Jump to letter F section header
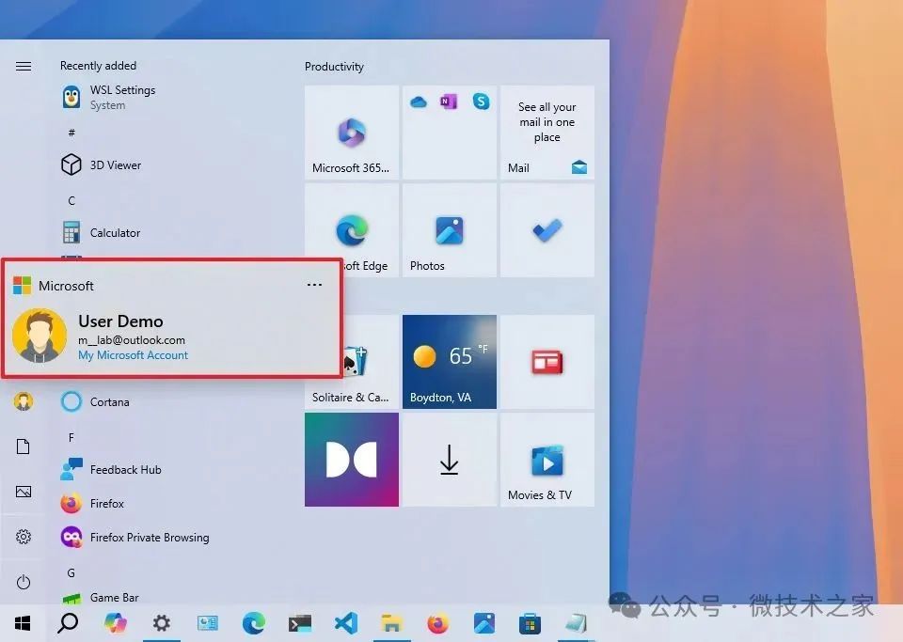 tap(71, 438)
